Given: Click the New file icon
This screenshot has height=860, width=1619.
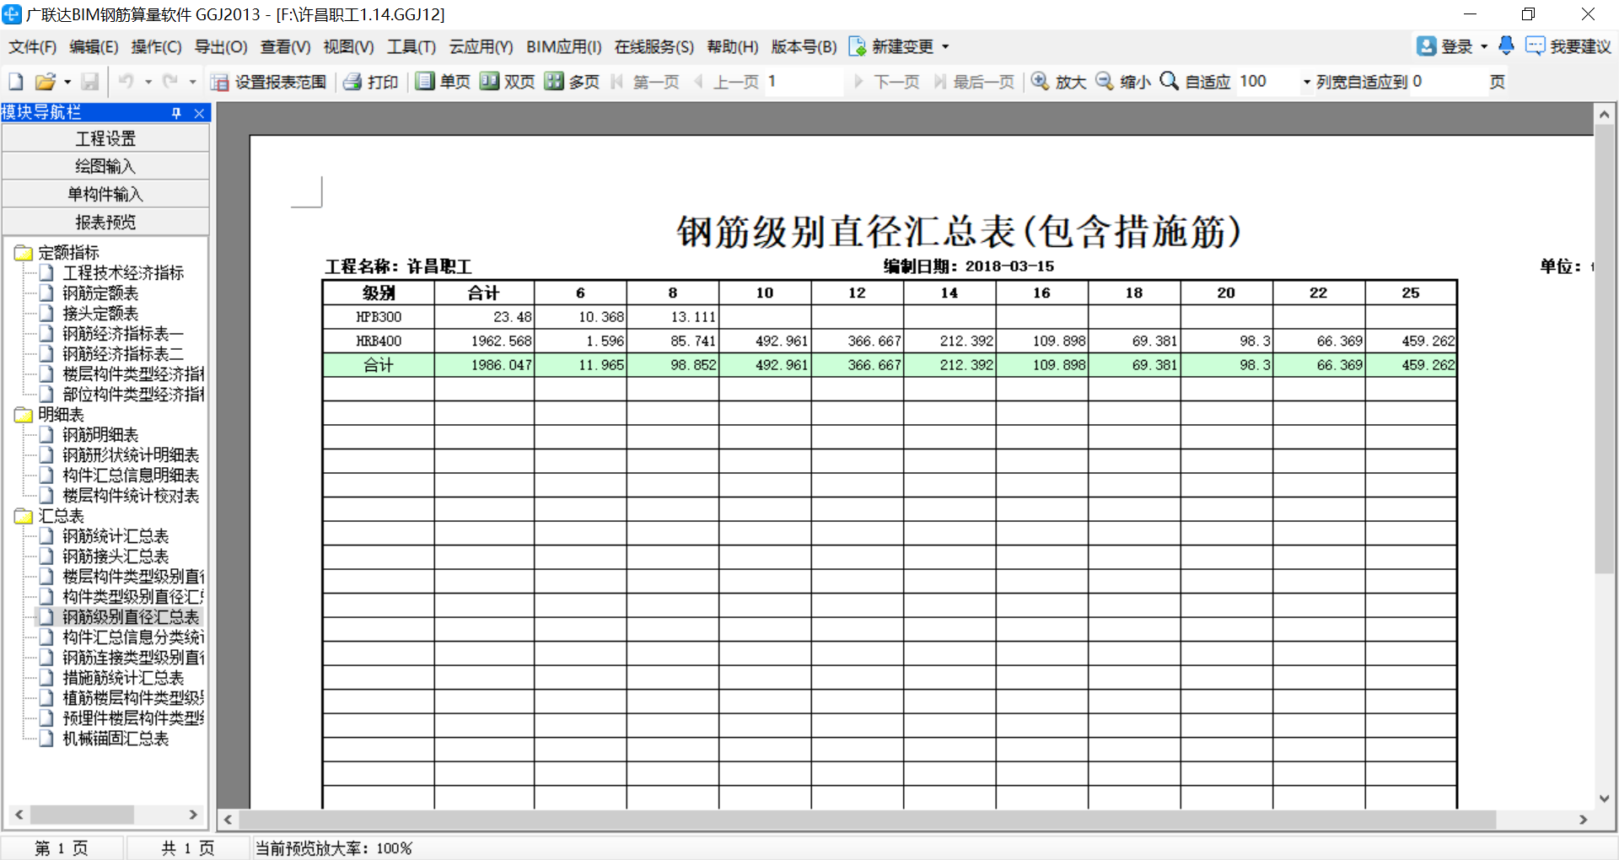Looking at the screenshot, I should click(x=16, y=82).
